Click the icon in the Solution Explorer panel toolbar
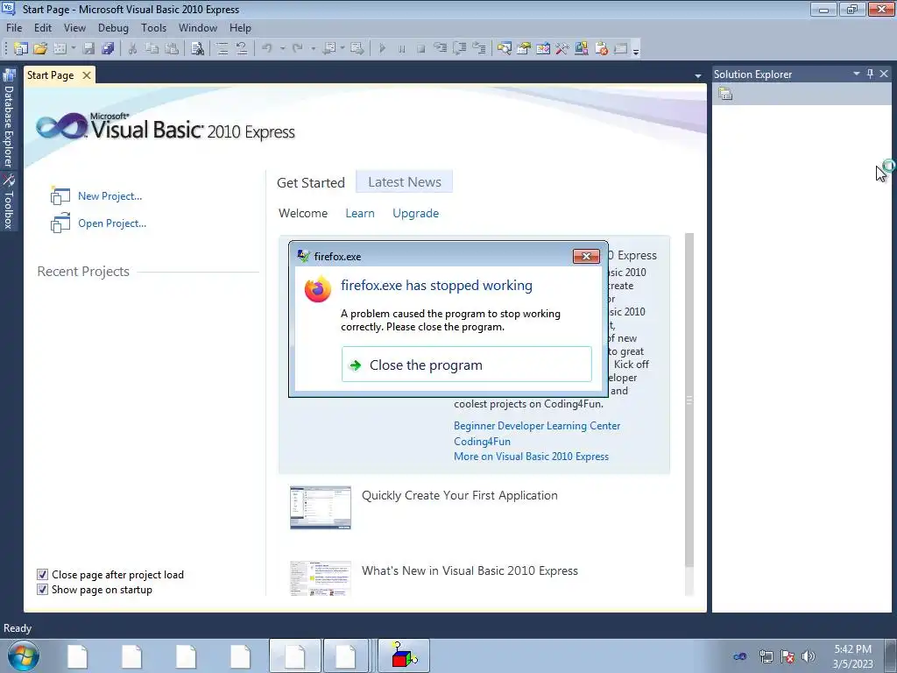This screenshot has height=673, width=897. tap(725, 94)
